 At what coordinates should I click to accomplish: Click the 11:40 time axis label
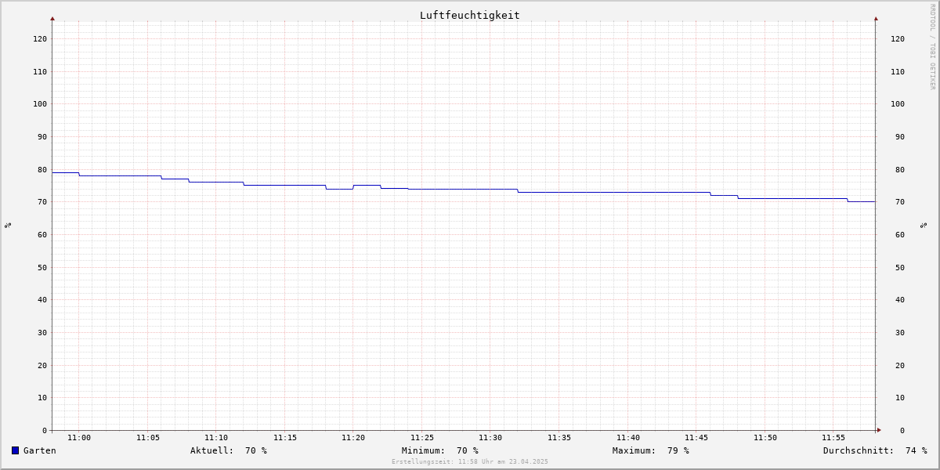pos(628,438)
